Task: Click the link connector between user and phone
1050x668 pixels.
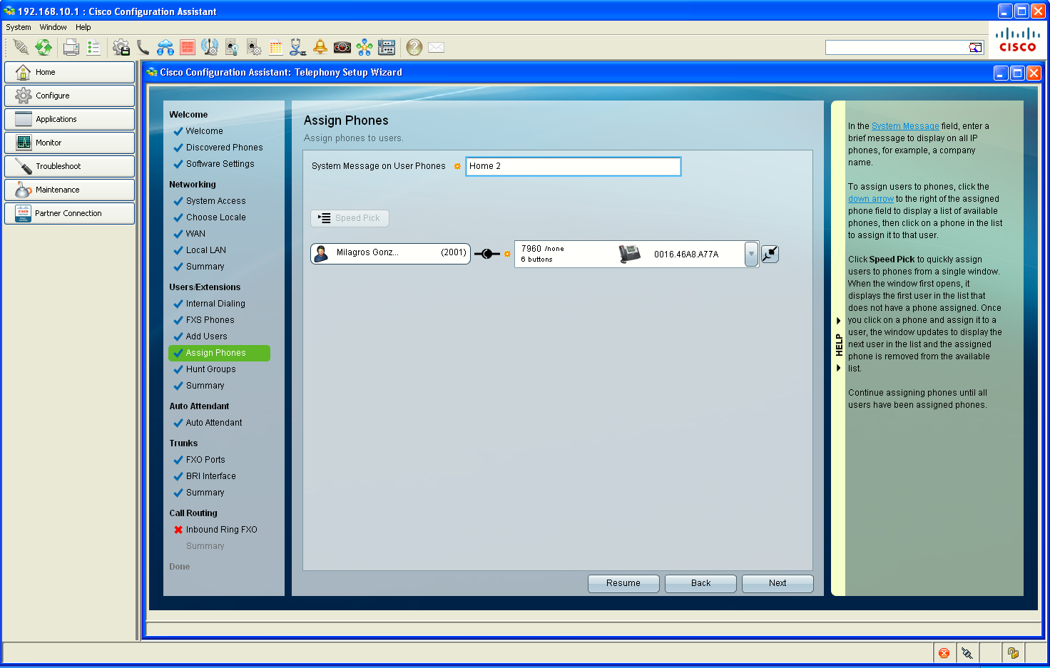Action: (x=487, y=254)
